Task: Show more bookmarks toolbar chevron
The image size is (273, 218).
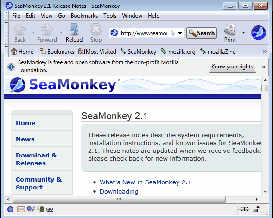Action: click(264, 52)
